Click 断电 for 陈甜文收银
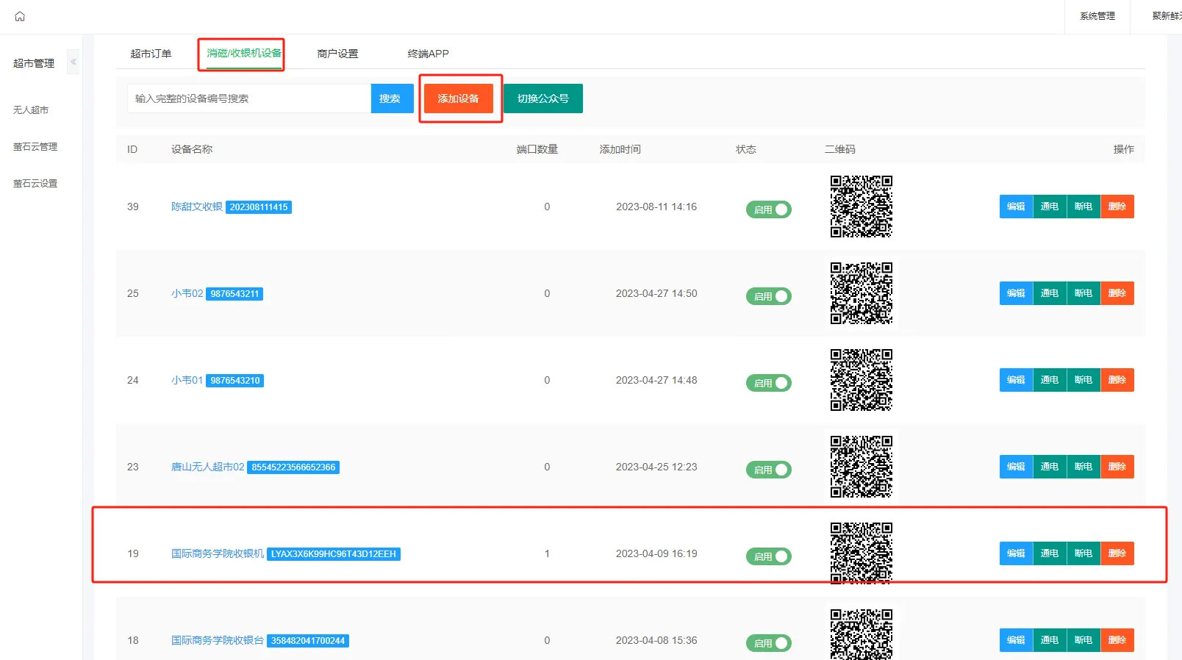 pos(1083,207)
